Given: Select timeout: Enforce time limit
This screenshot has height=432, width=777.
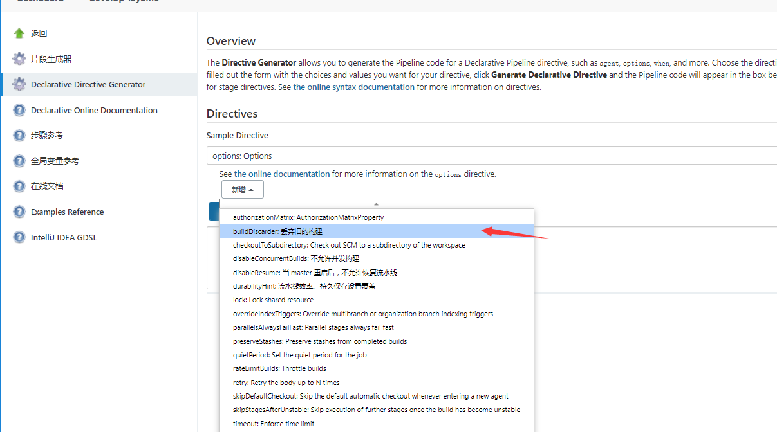Looking at the screenshot, I should [x=377, y=424].
